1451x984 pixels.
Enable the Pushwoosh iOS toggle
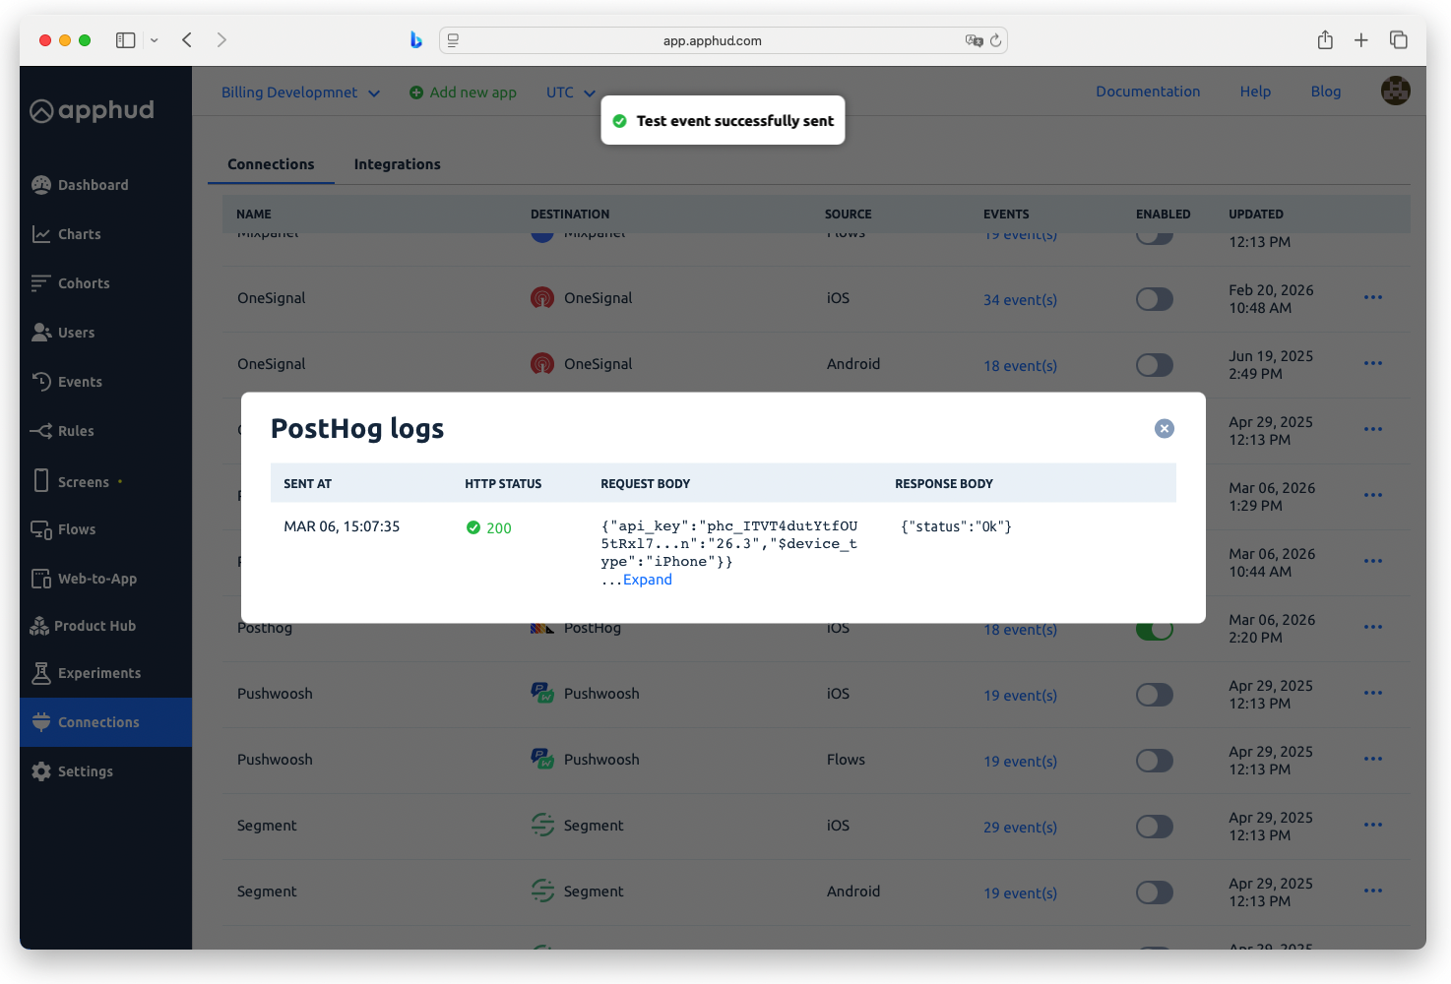click(x=1154, y=695)
